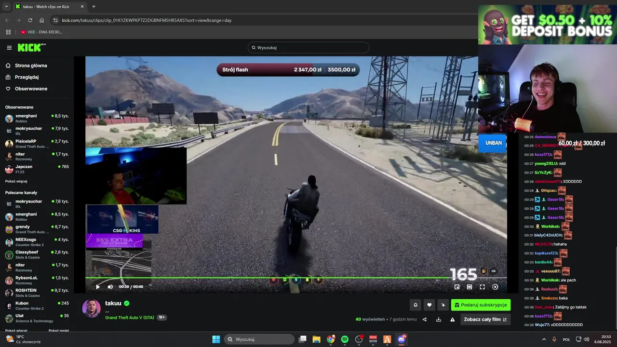
Task: Go back in the browser
Action: point(7,20)
